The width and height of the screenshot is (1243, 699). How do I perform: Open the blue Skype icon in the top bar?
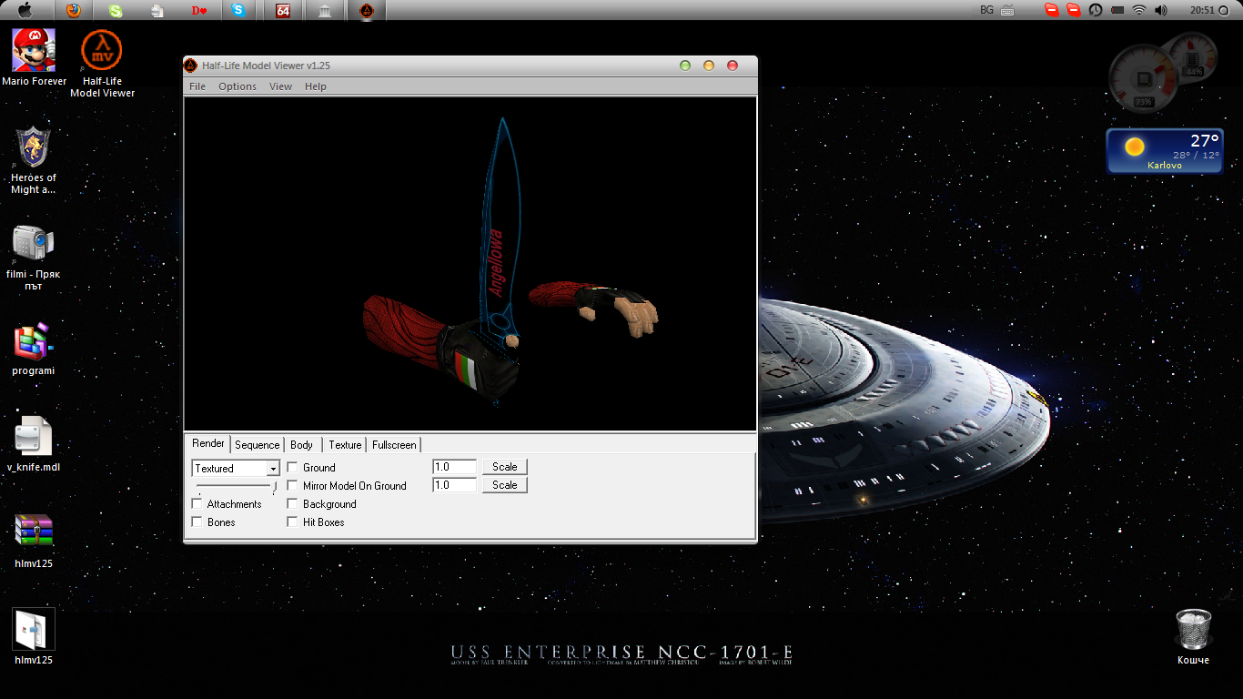(238, 11)
